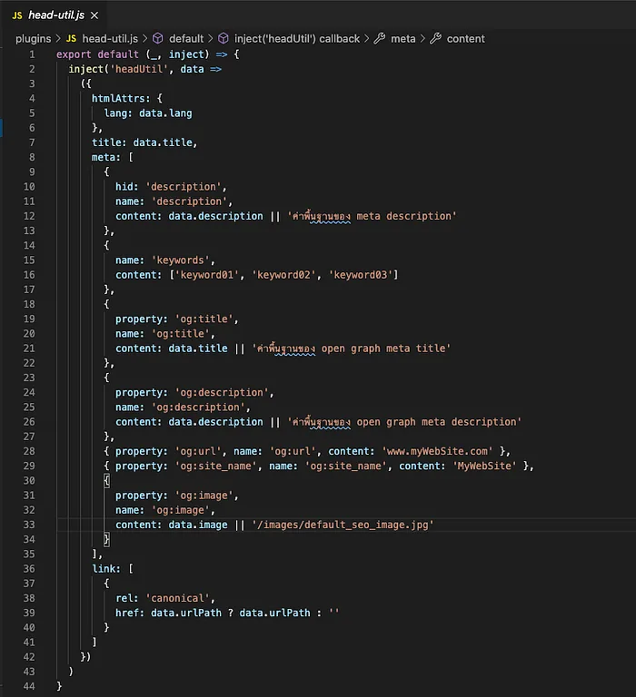Click 'meta:' key on line 8
This screenshot has width=636, height=697.
click(x=106, y=157)
